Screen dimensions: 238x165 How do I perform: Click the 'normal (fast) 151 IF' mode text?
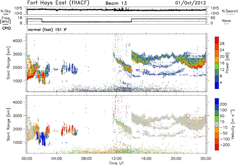[47, 29]
